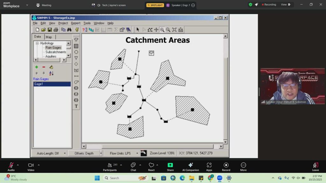Click the map's horizontal scrollbar
The height and width of the screenshot is (183, 326).
[x=152, y=146]
